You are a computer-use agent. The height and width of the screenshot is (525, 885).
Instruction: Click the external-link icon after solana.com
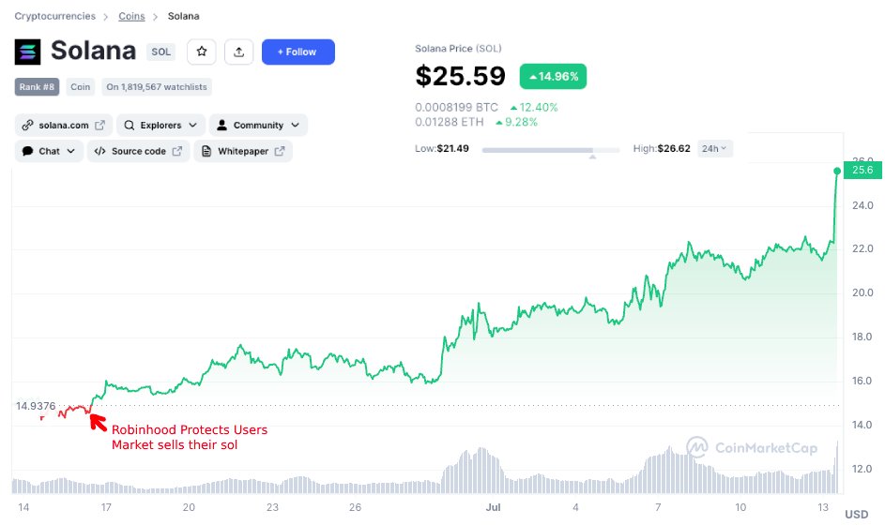[x=99, y=126]
